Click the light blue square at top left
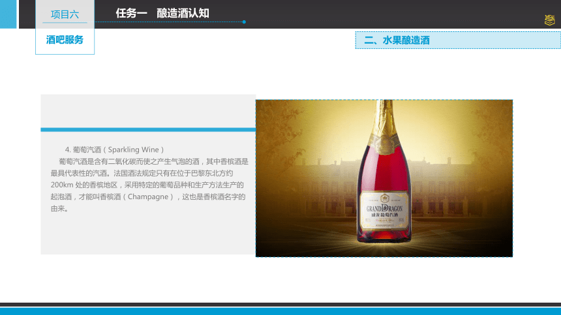The width and height of the screenshot is (561, 315). click(x=8, y=14)
